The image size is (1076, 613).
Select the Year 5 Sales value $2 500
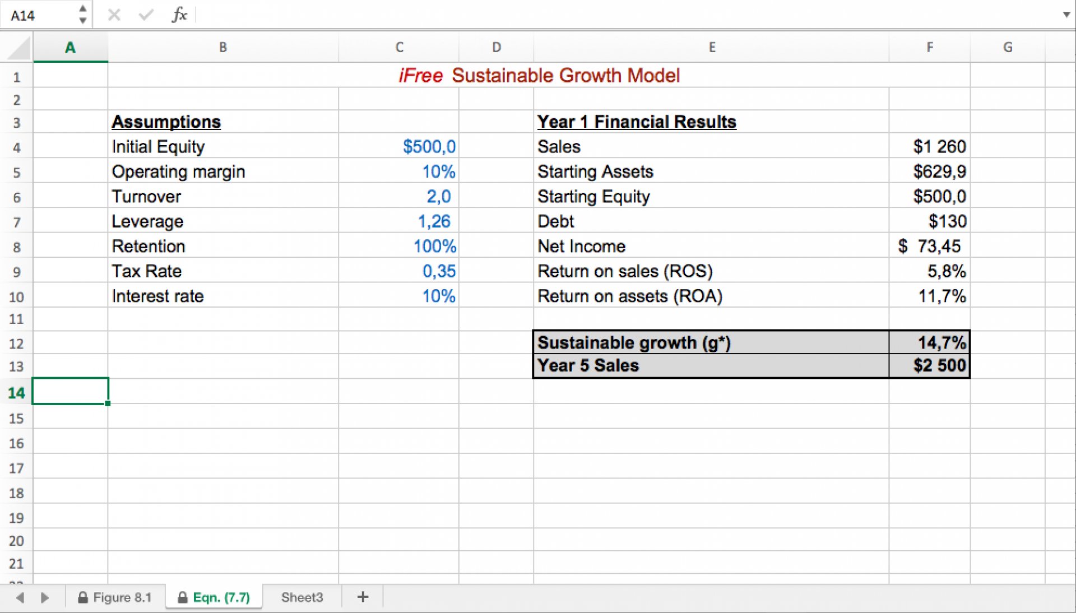930,365
